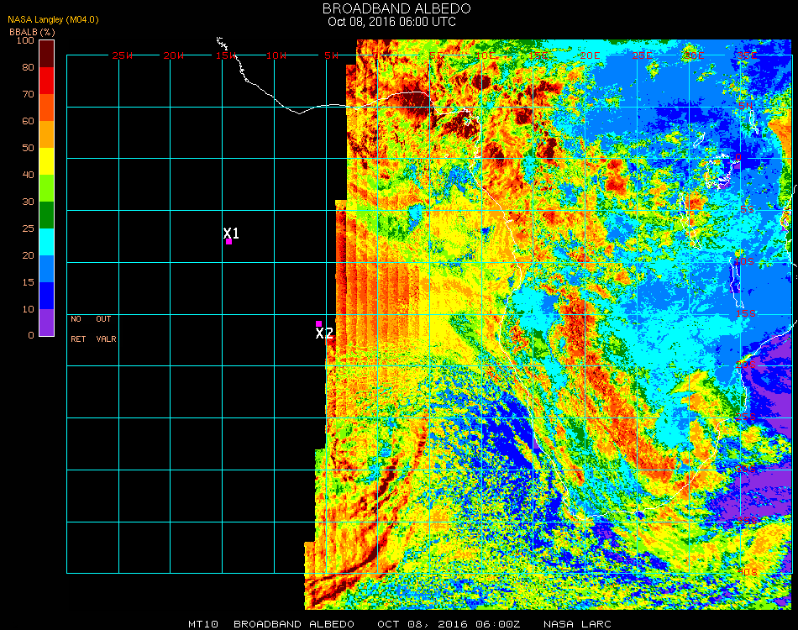The width and height of the screenshot is (798, 630).
Task: Click the MT10 text in the footer
Action: [202, 624]
